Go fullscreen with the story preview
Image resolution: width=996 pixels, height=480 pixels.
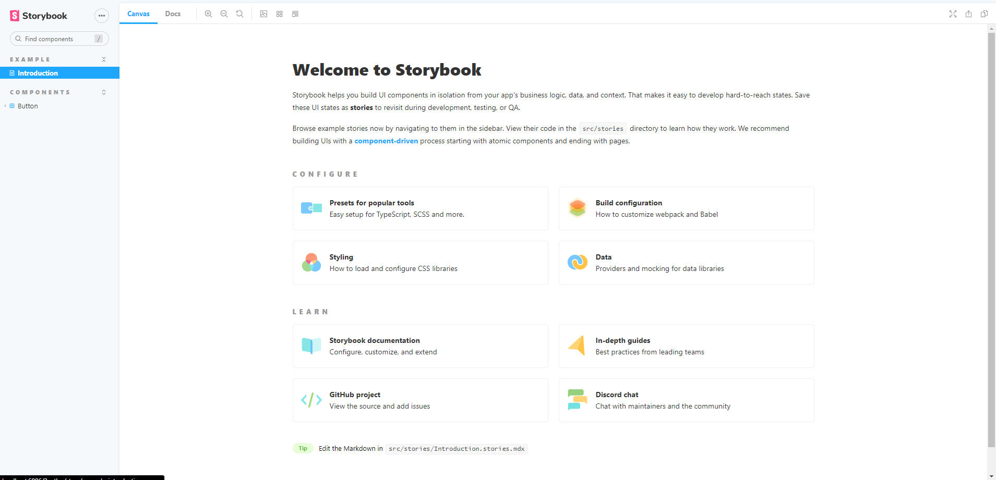tap(953, 14)
